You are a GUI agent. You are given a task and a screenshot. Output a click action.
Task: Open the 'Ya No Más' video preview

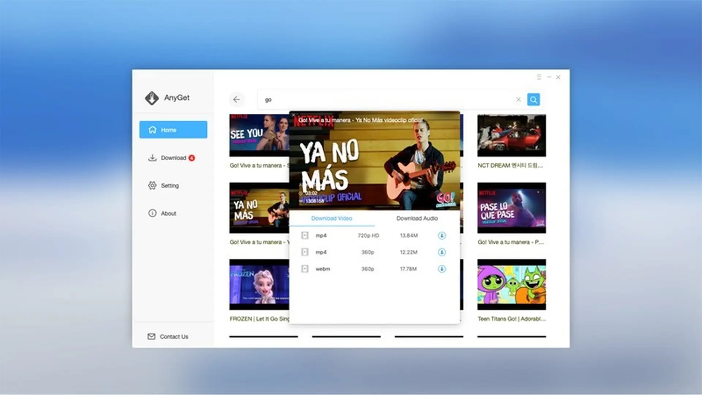(375, 160)
